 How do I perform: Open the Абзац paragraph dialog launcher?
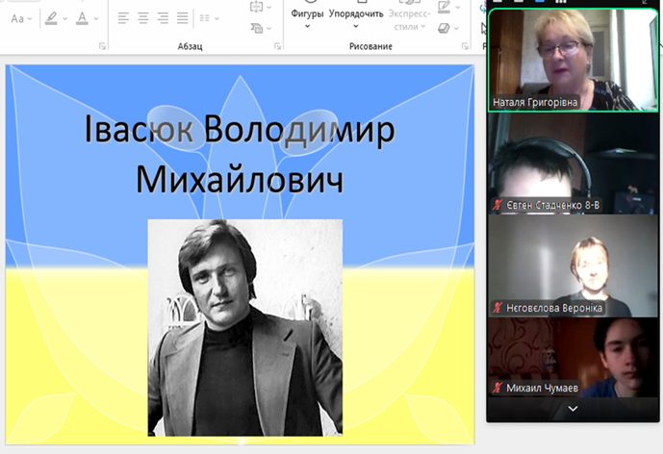coord(278,46)
